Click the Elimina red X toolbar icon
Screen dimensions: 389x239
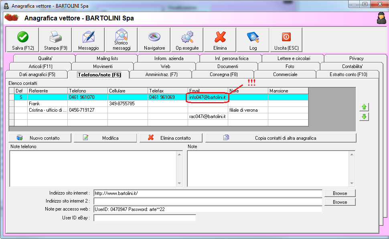click(x=220, y=40)
